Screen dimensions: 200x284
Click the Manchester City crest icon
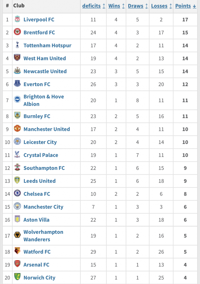click(17, 206)
